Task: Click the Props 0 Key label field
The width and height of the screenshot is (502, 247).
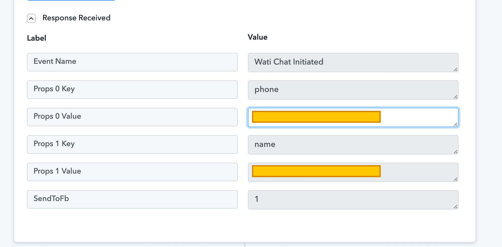Action: (132, 89)
